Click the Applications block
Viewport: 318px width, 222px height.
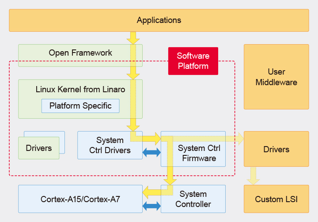tap(159, 20)
